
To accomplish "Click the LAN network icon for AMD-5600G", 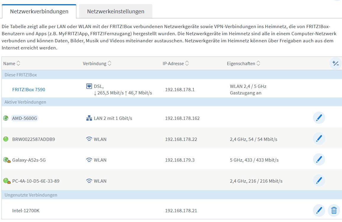I will point(89,118).
